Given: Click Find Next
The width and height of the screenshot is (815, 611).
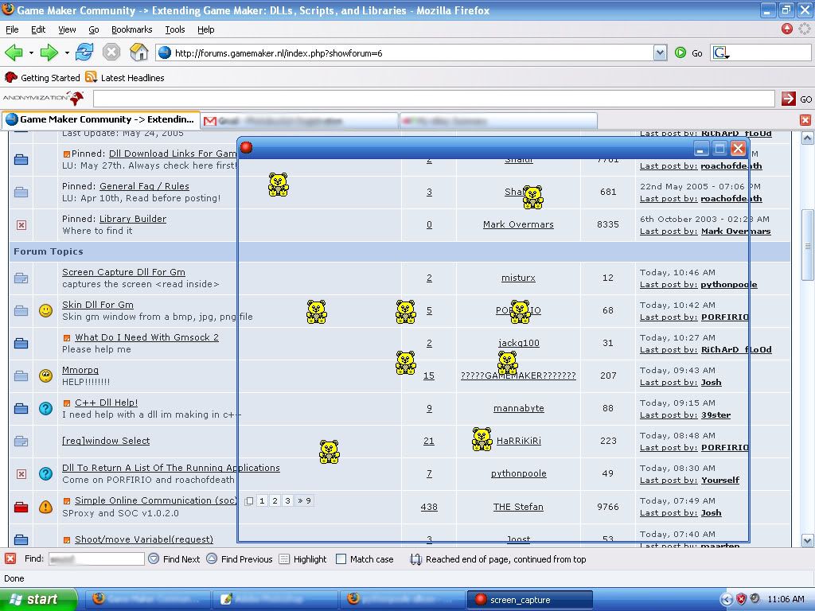Looking at the screenshot, I should [x=174, y=559].
